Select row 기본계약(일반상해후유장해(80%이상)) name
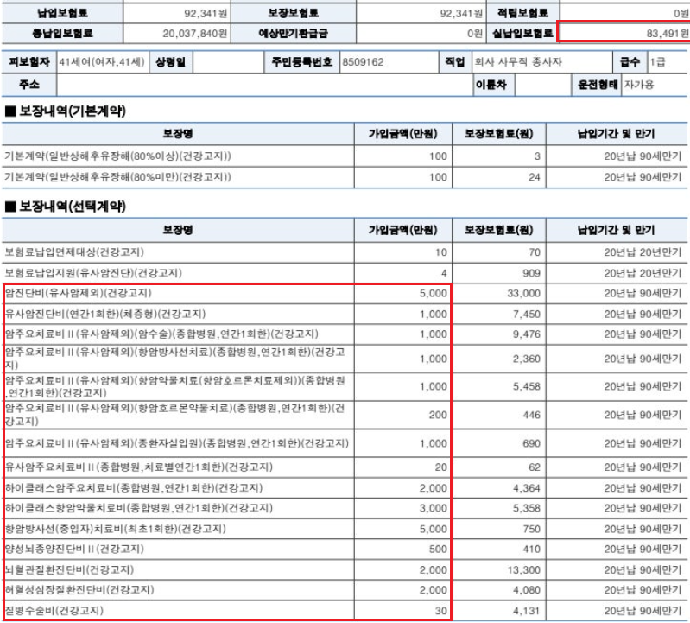Image resolution: width=690 pixels, height=623 pixels. pyautogui.click(x=117, y=156)
